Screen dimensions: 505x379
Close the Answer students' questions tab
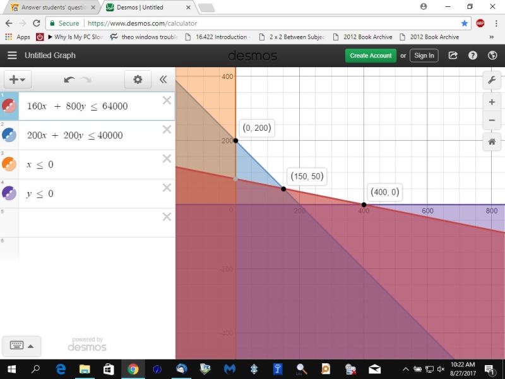93,8
